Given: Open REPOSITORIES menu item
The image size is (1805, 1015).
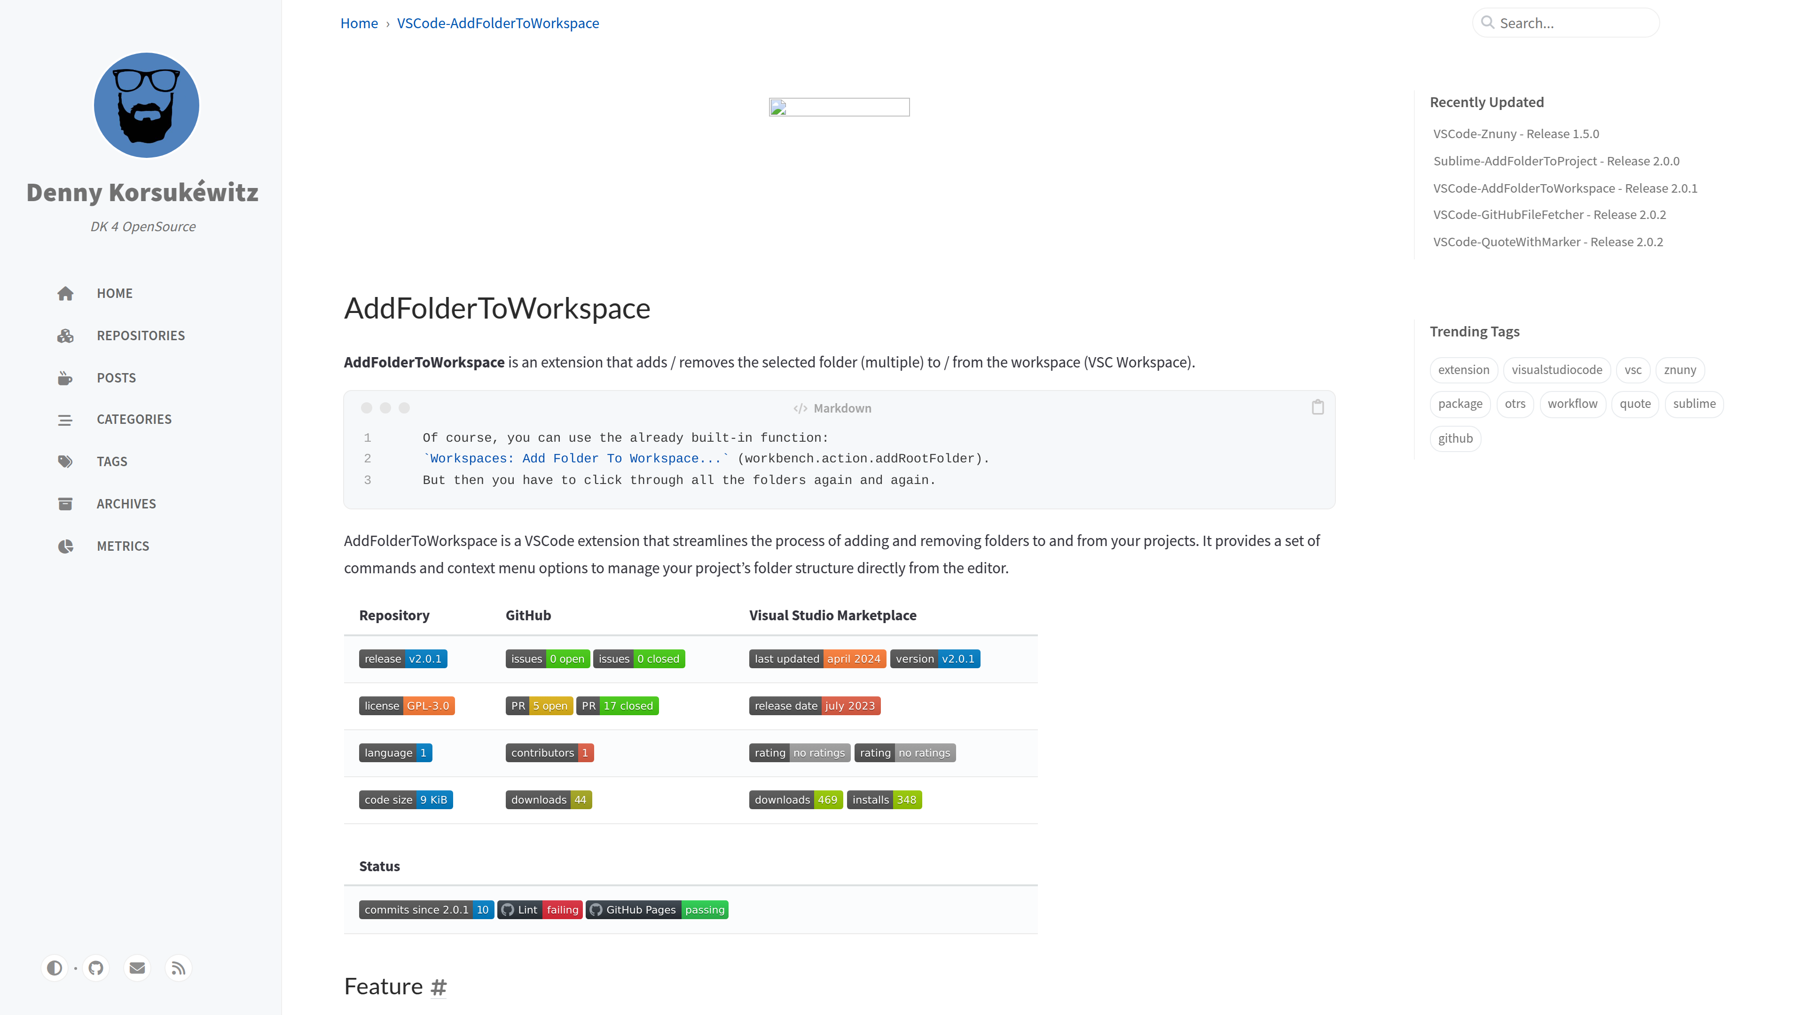Looking at the screenshot, I should 141,336.
